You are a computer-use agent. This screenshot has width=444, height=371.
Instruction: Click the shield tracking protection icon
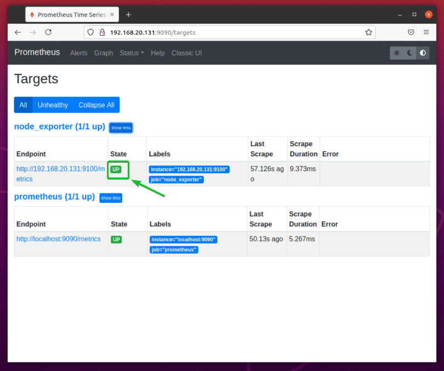(x=92, y=32)
